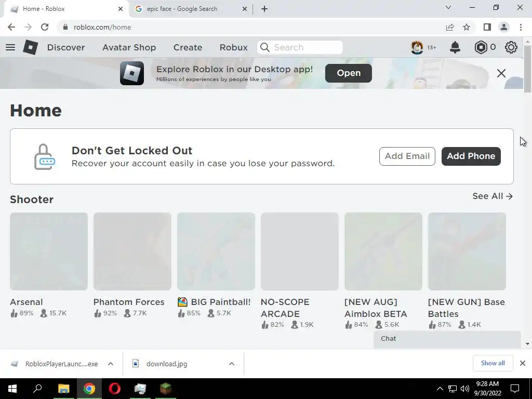Screen dimensions: 532x399
Task: Click the Add Email button
Action: point(407,156)
